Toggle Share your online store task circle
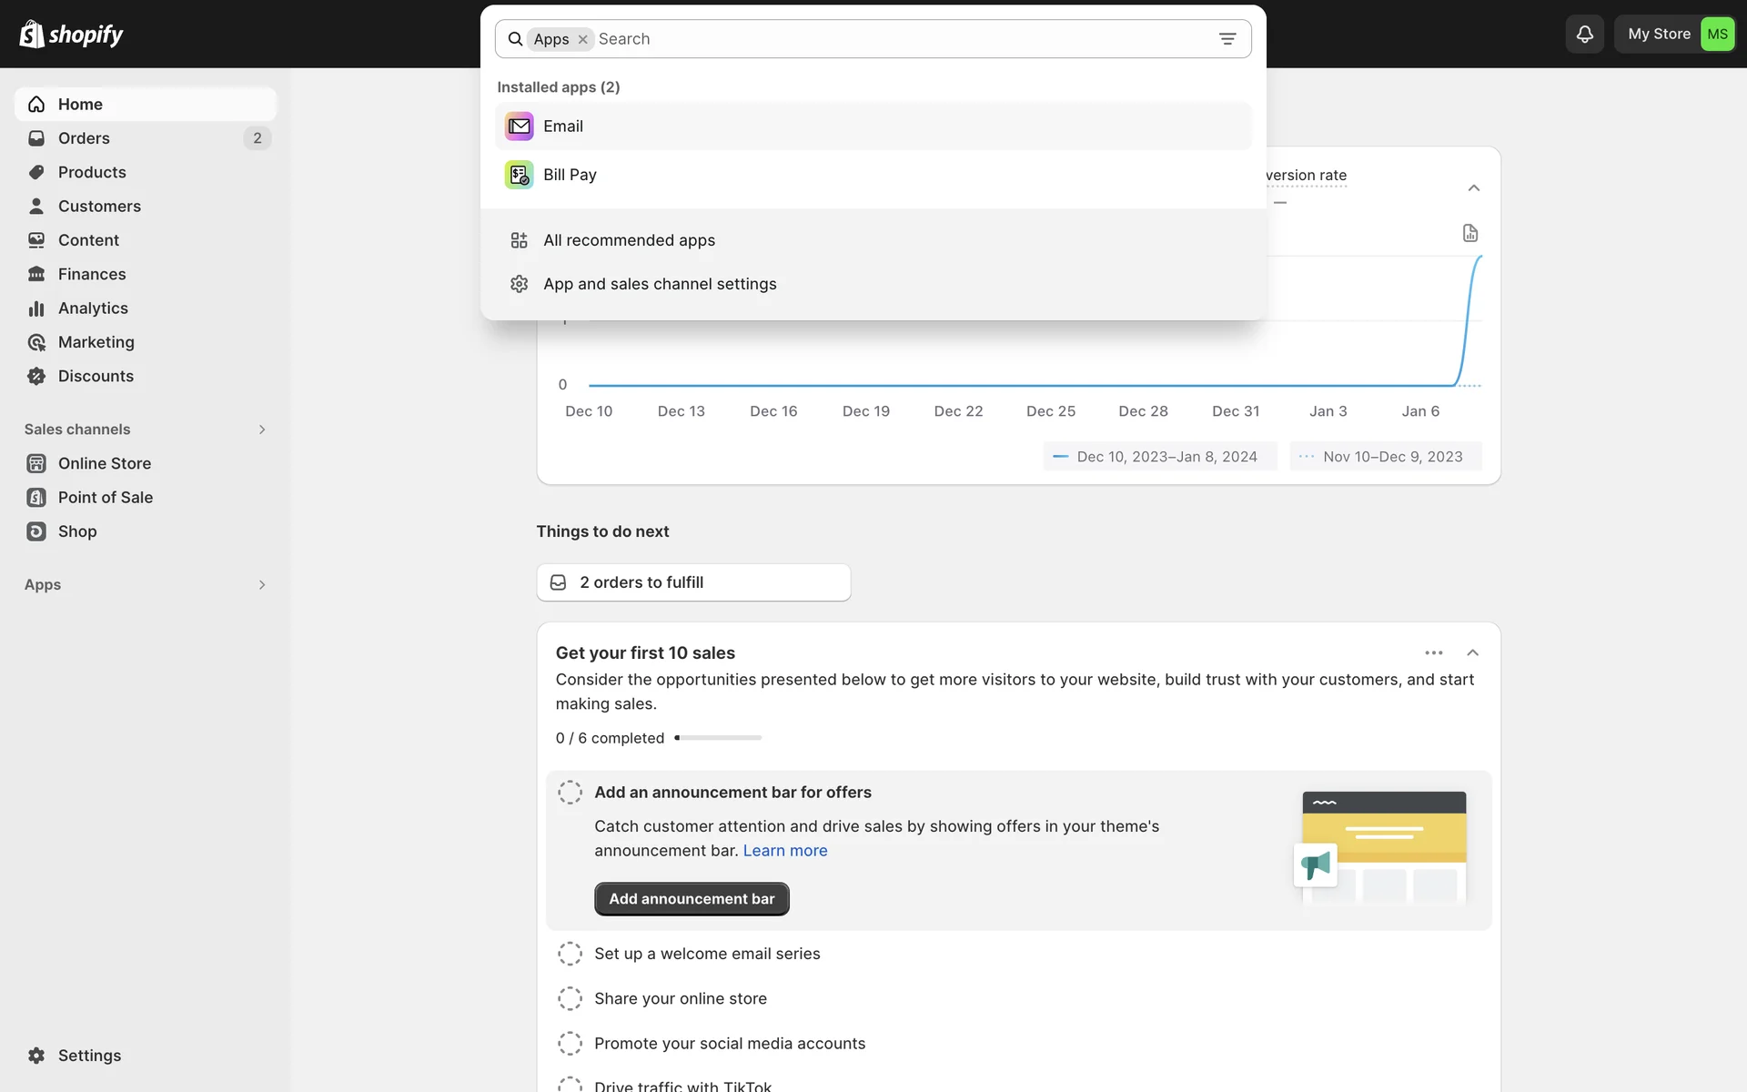 point(570,998)
